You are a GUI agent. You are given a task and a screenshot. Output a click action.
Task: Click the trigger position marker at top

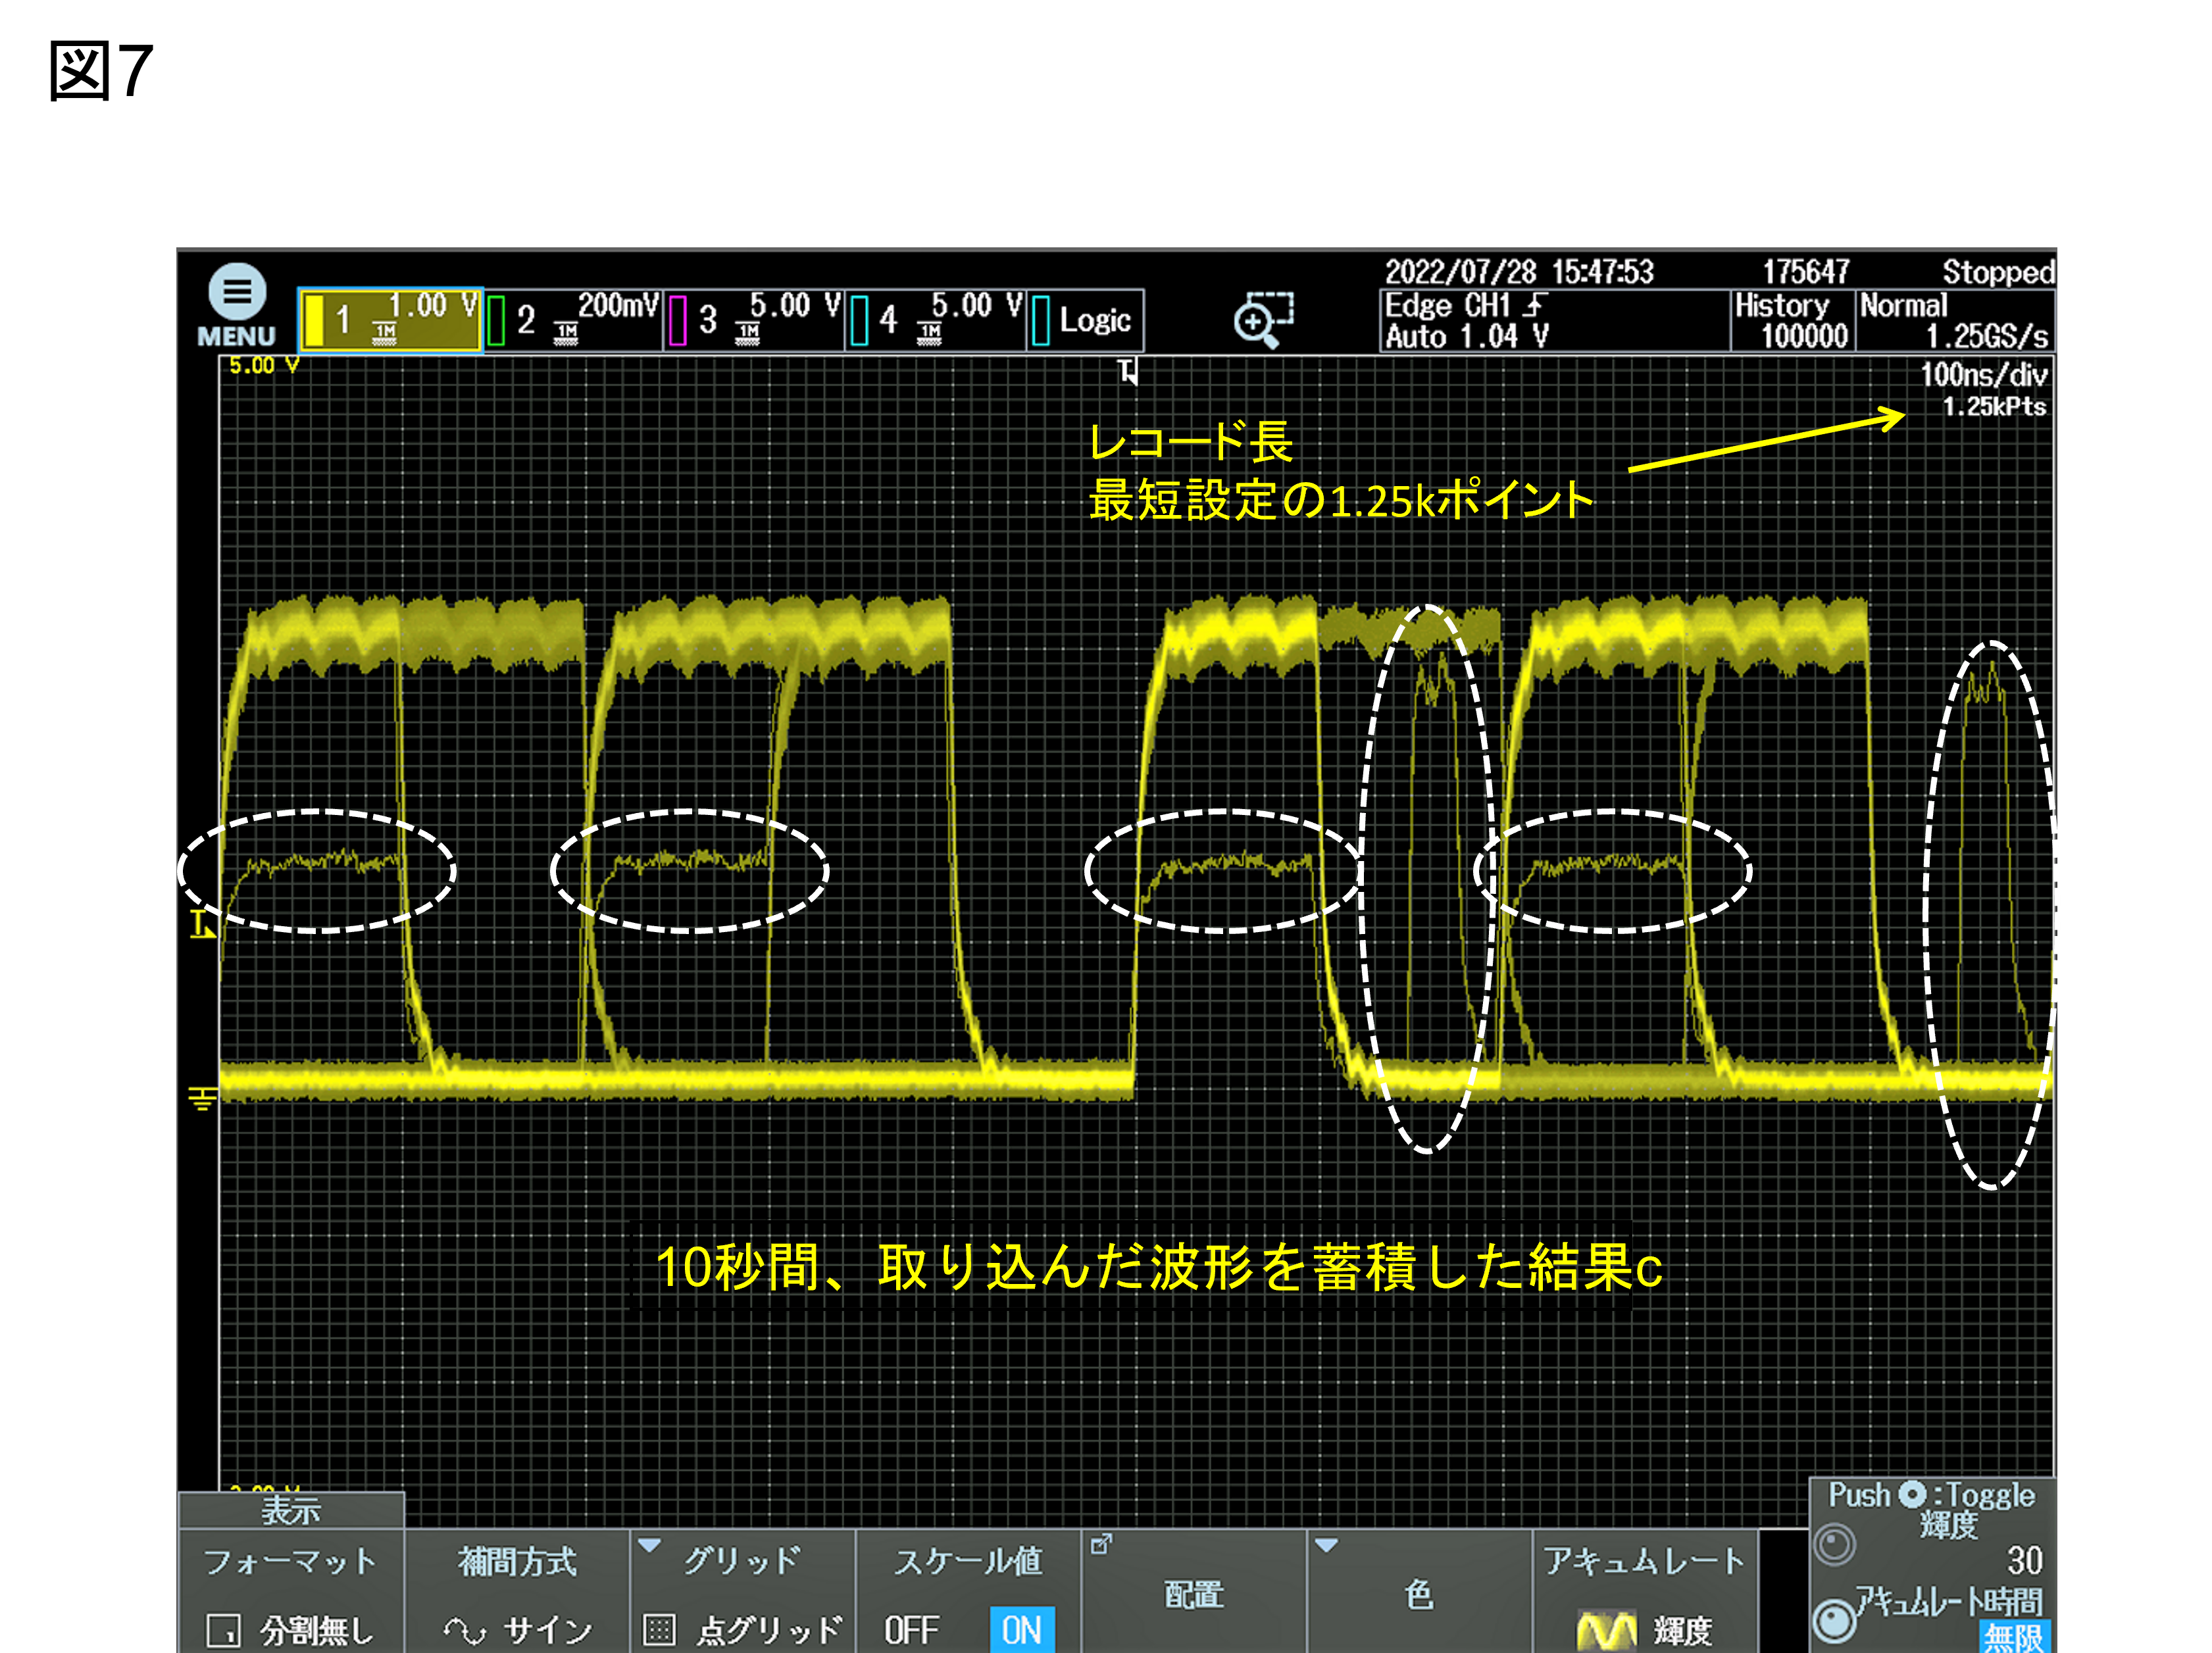pyautogui.click(x=1129, y=371)
